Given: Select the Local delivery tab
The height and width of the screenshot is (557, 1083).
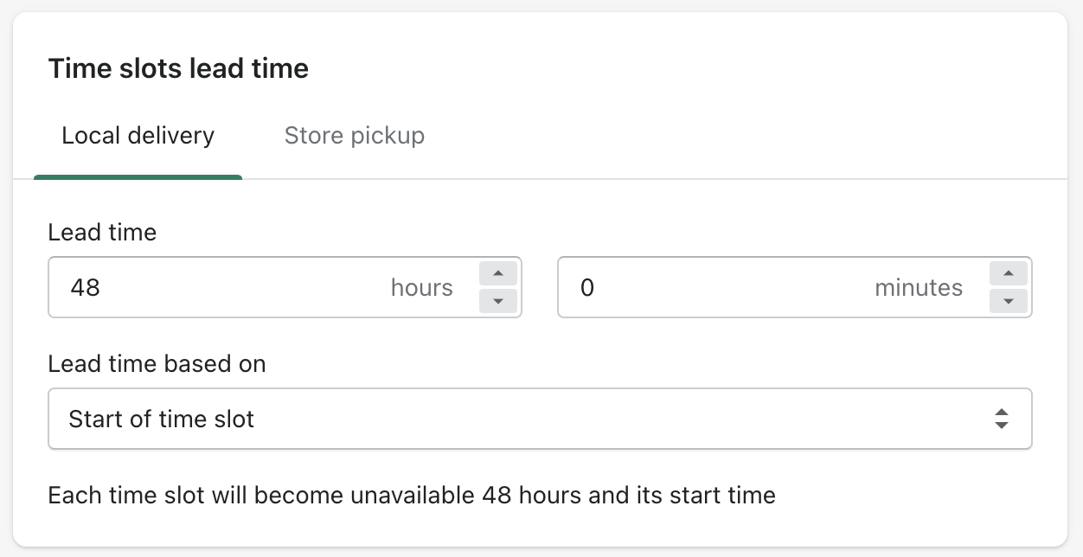Looking at the screenshot, I should pyautogui.click(x=138, y=136).
